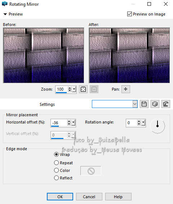
Task: Click the Cancel button
Action: pyautogui.click(x=89, y=197)
